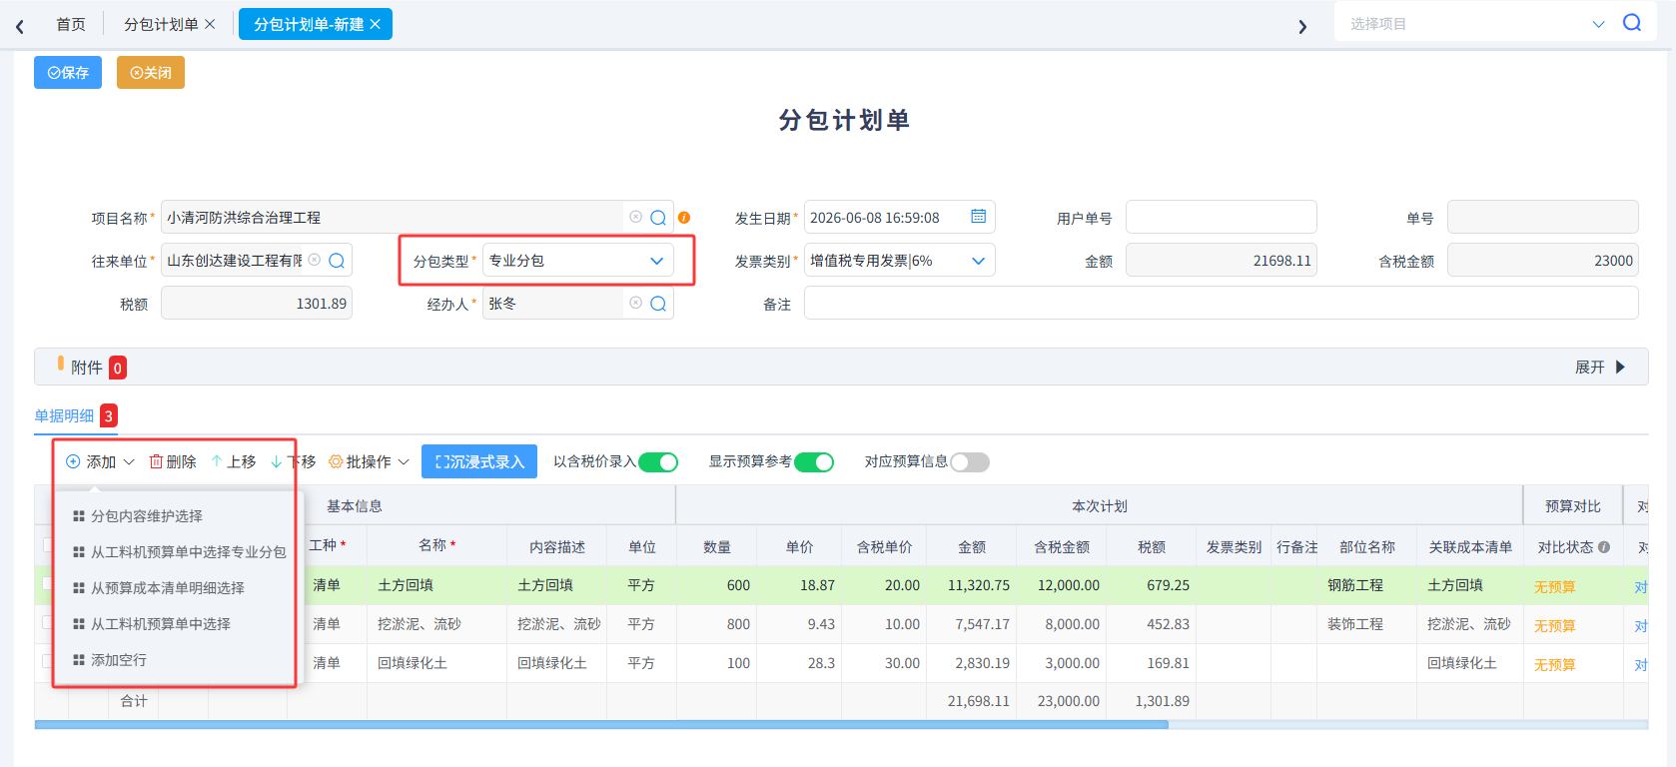Click the horizontal scrollbar under the detail table
Screen dimensions: 1676x767
coord(601,725)
